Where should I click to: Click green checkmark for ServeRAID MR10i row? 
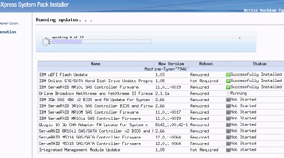(x=228, y=87)
